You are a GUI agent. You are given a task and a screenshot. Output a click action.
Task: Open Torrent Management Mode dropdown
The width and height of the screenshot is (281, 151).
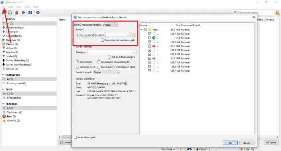[x=110, y=25]
